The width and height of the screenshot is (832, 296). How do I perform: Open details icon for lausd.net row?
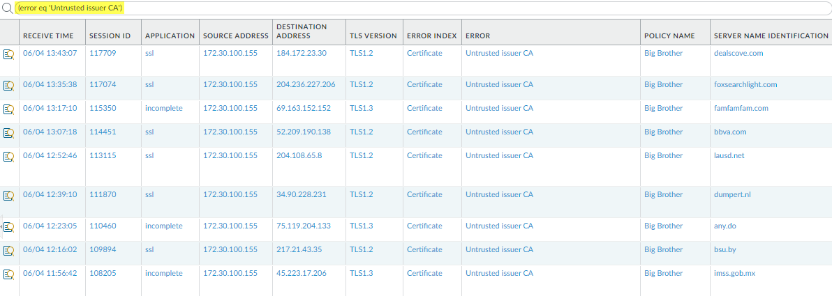point(9,157)
